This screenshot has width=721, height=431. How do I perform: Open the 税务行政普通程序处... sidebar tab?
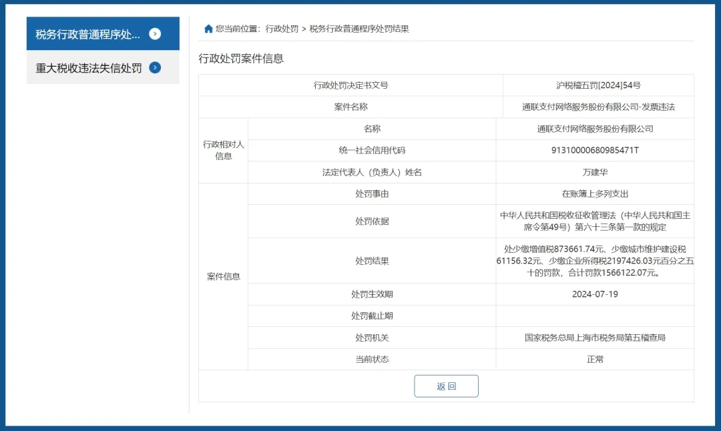[x=103, y=33]
